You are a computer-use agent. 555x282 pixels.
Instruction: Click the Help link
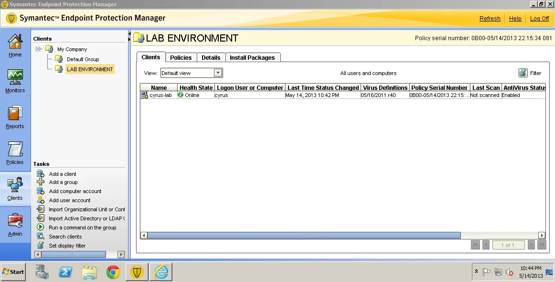coord(515,19)
